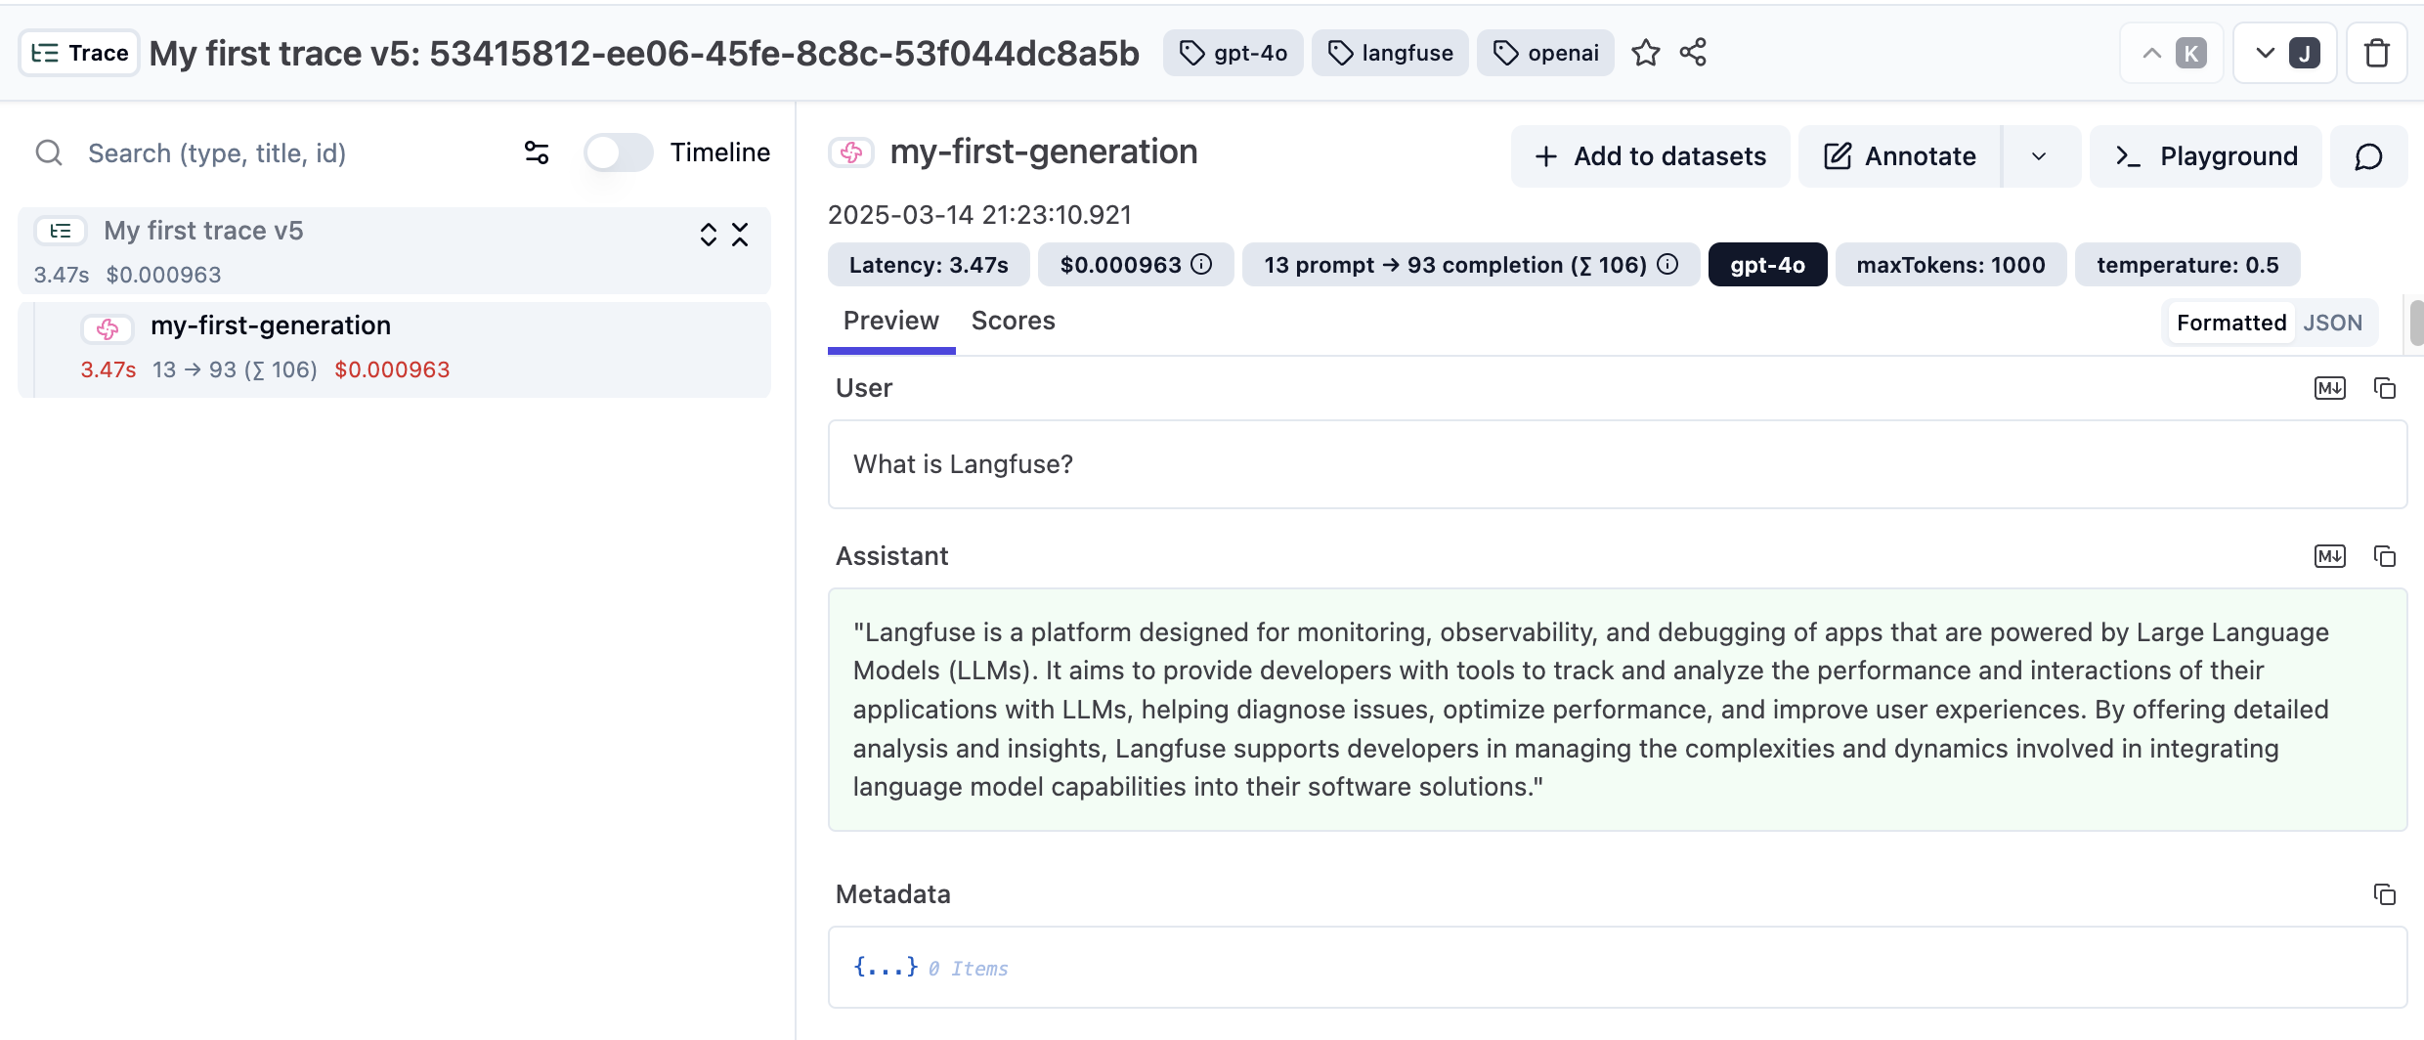
Task: Select JSON view mode
Action: click(2333, 323)
